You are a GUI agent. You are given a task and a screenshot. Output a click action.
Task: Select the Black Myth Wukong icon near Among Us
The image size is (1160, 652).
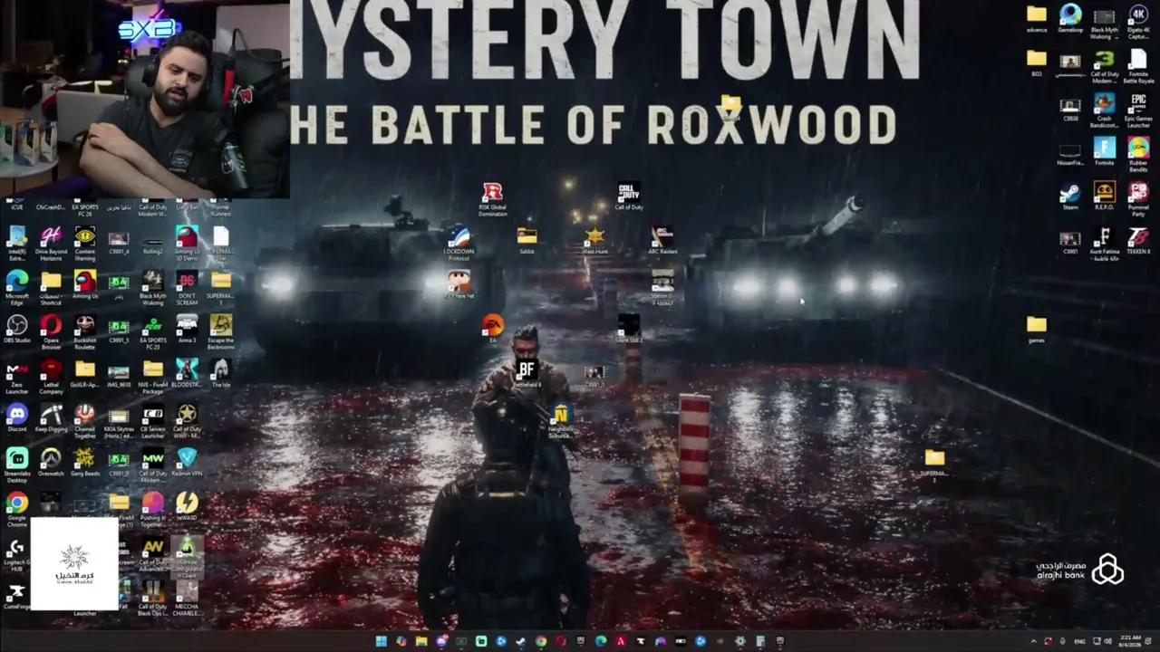tap(152, 285)
